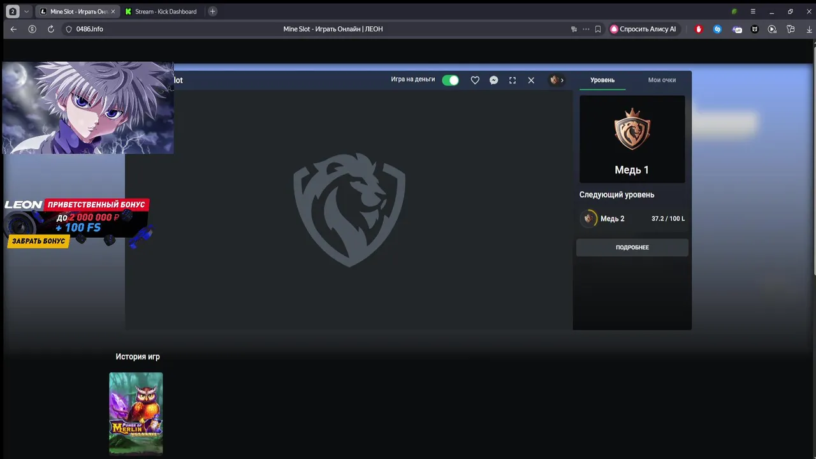The height and width of the screenshot is (459, 816).
Task: Close the game with the X icon
Action: tap(531, 80)
